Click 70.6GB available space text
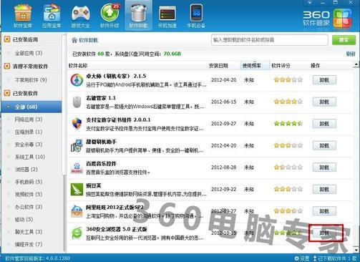Screen dimensions: 360x262 pos(172,54)
